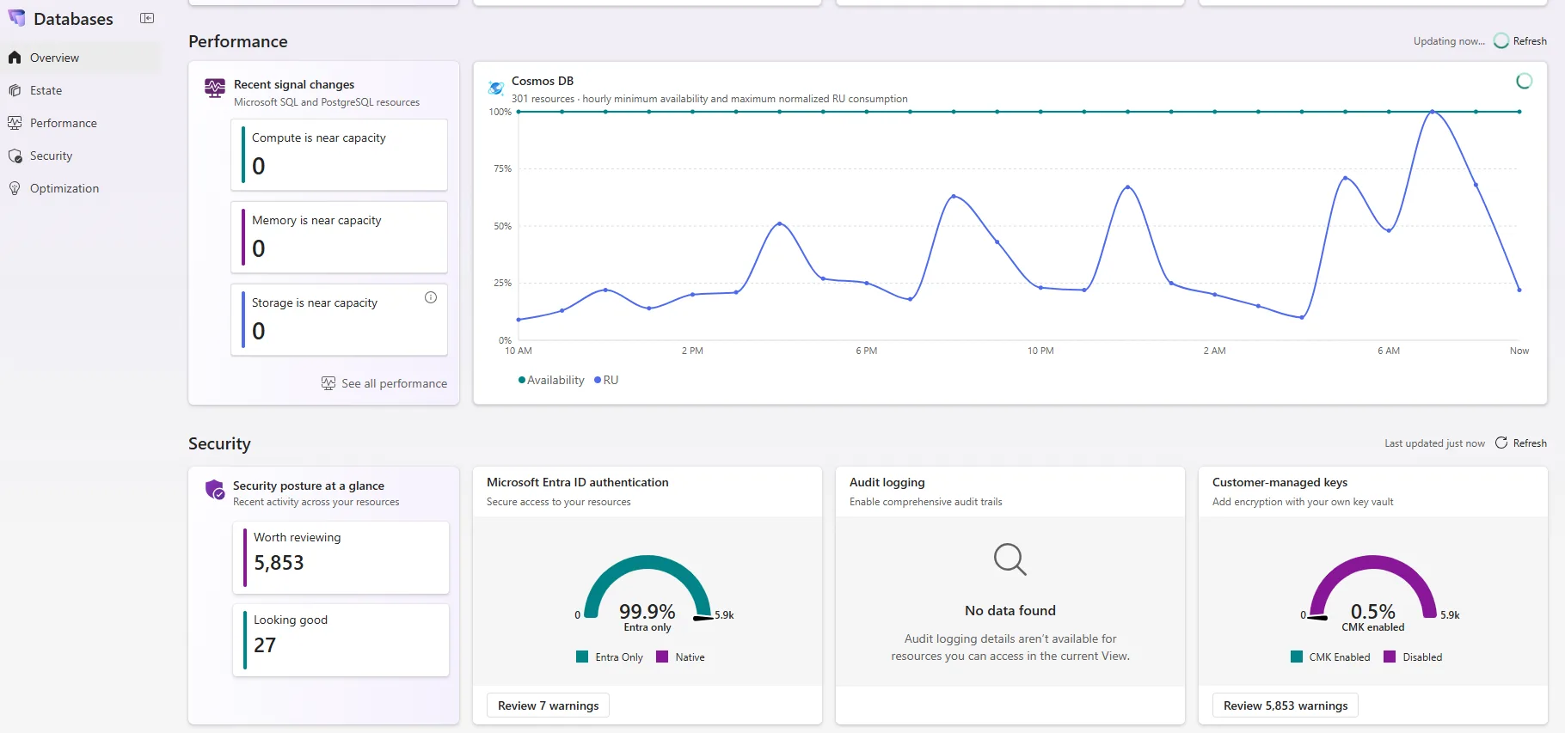Open the Storage is near capacity card
Screen dimensions: 1565x733
tap(340, 320)
